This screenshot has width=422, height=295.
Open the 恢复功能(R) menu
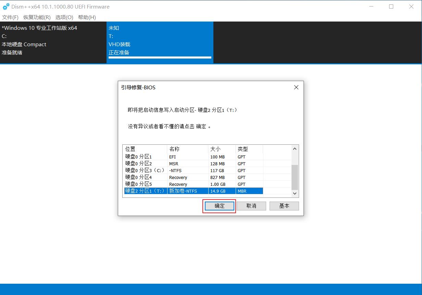pyautogui.click(x=36, y=17)
